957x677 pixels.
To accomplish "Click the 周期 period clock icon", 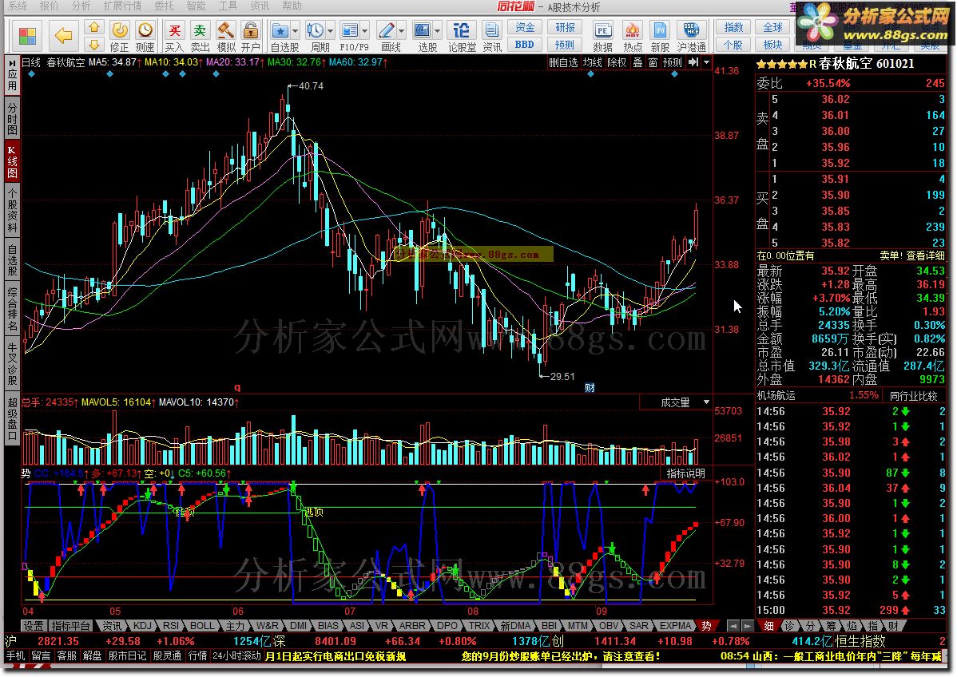I will coord(316,30).
